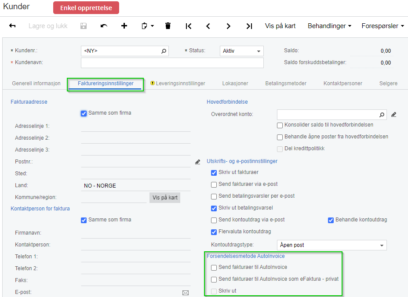Toggle Samme som firma under Kontaktperson for faktura
The width and height of the screenshot is (408, 297).
(x=84, y=220)
